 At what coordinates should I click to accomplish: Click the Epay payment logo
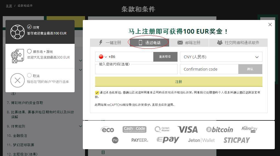click(x=168, y=140)
